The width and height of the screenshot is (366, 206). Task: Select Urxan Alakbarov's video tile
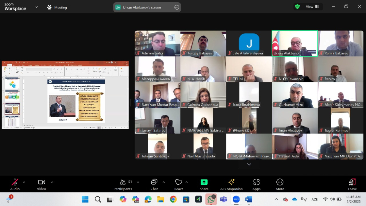[294, 43]
